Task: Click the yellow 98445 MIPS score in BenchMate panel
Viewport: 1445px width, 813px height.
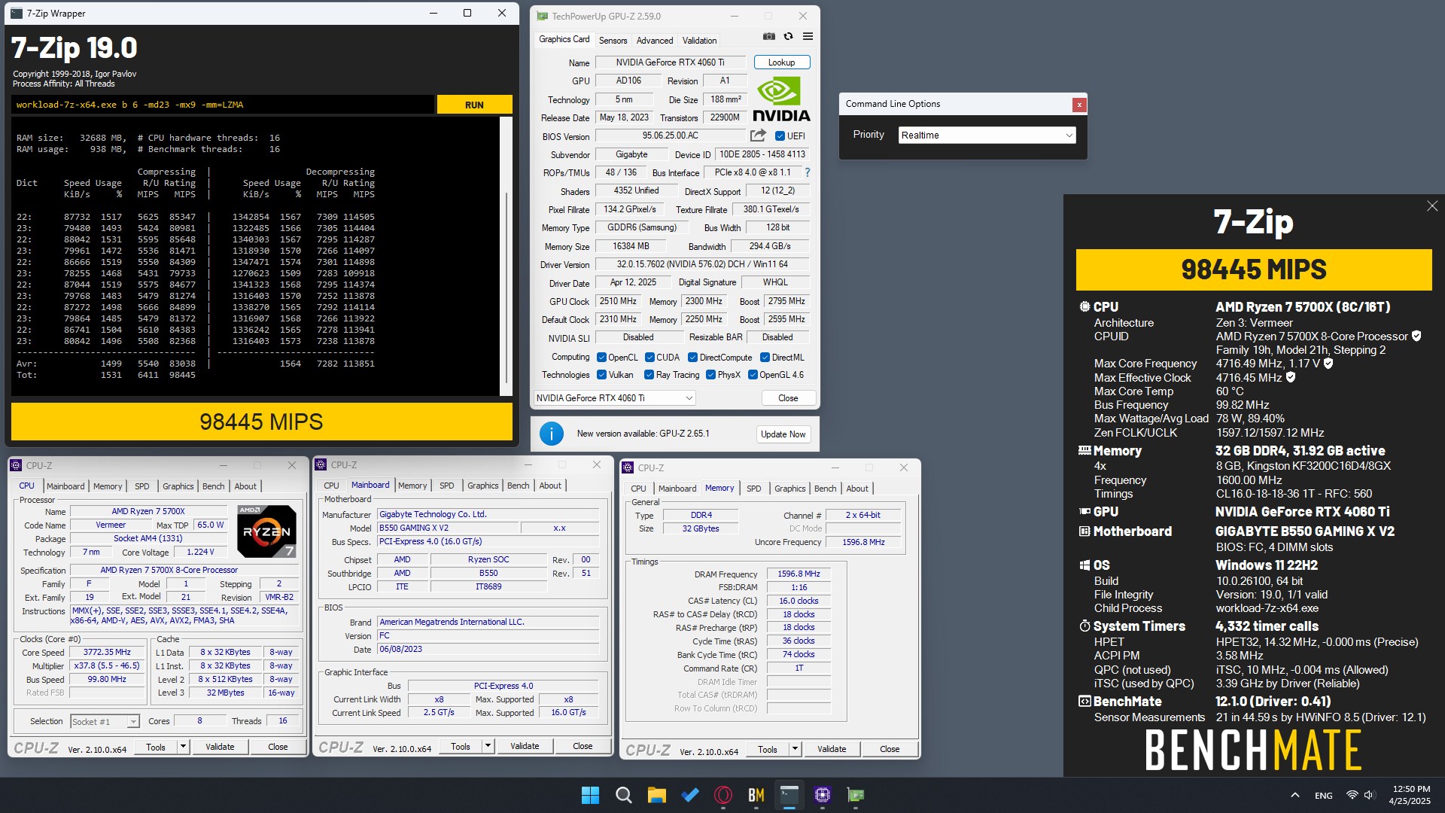Action: (x=1254, y=269)
